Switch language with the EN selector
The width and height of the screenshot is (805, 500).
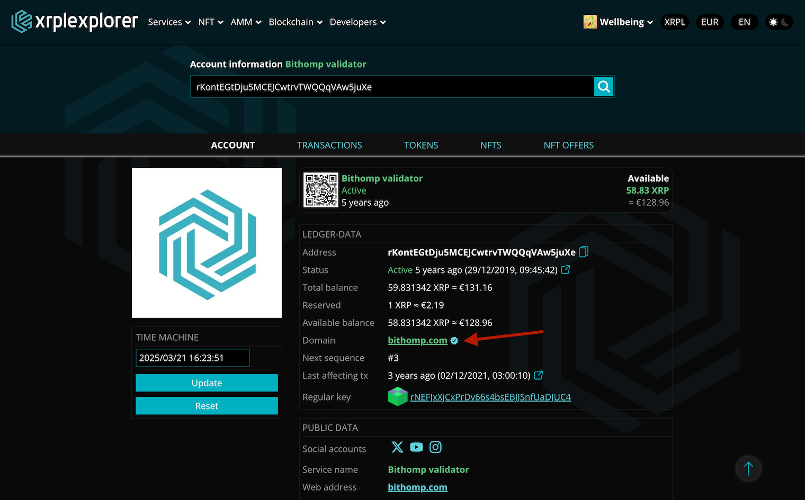[744, 22]
